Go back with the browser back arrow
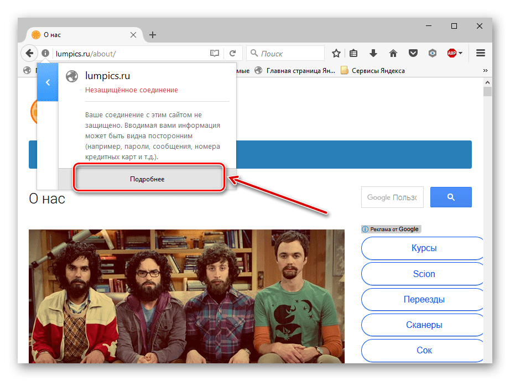 point(29,53)
